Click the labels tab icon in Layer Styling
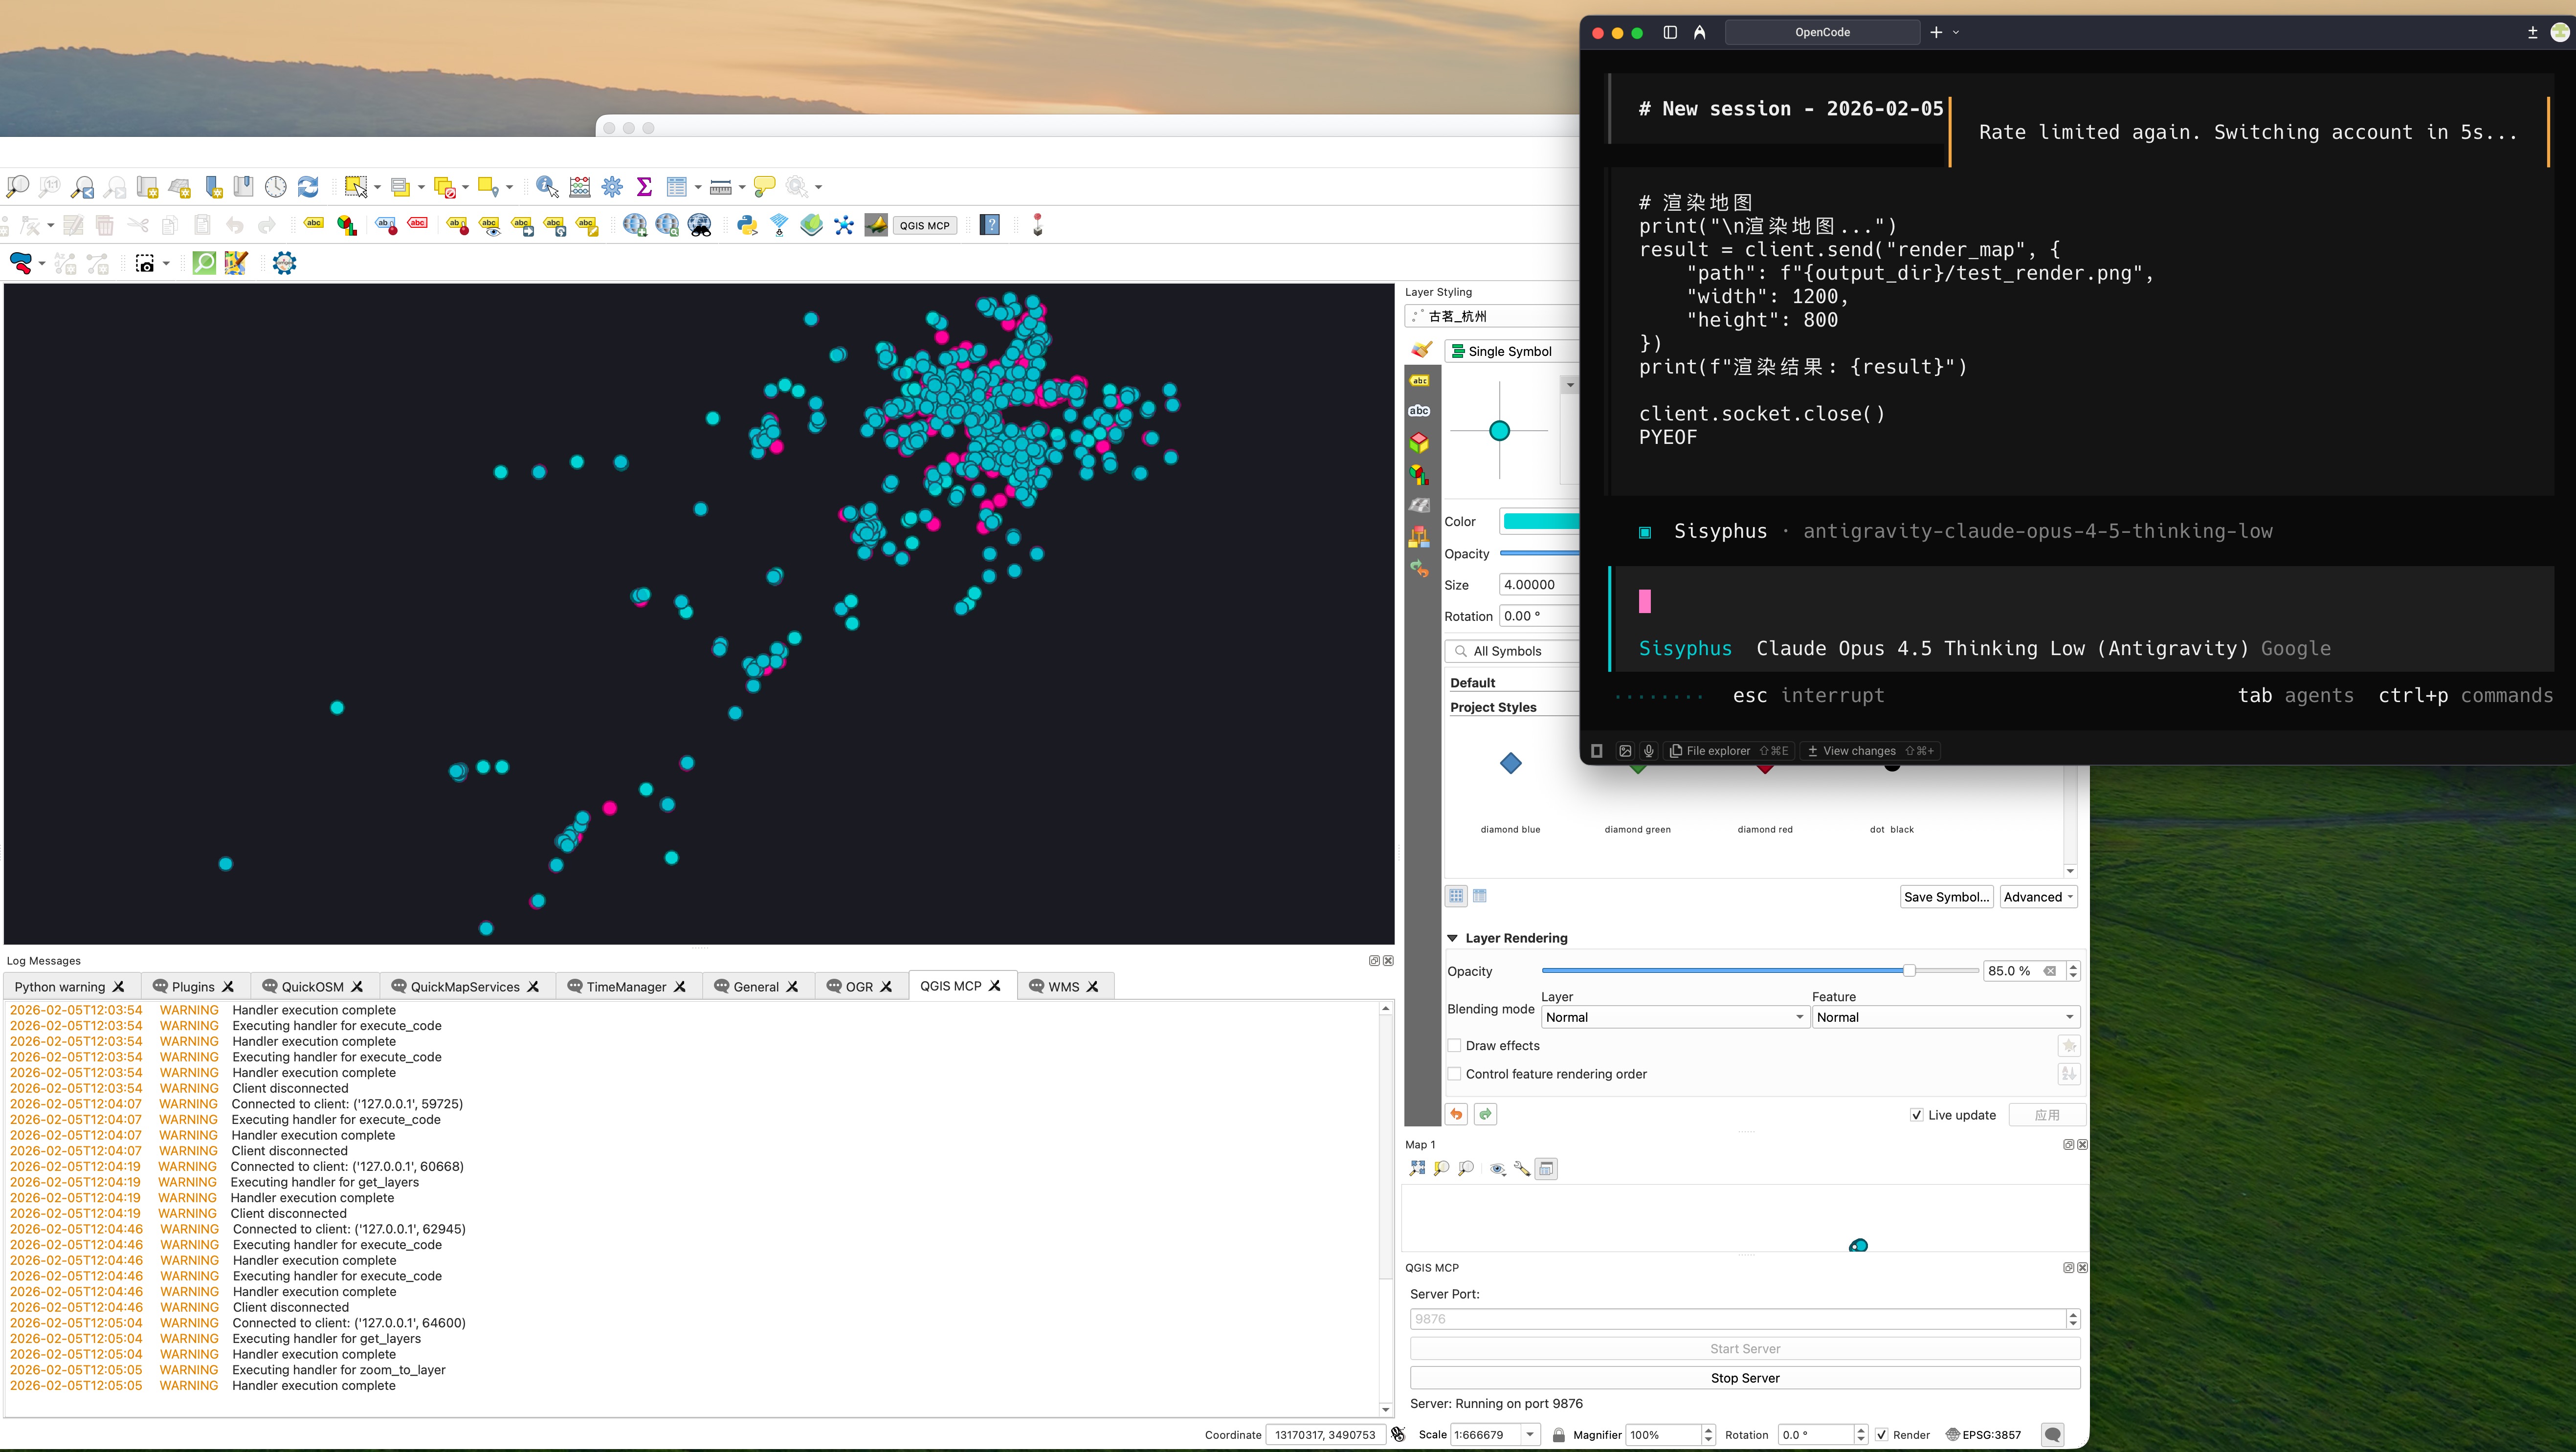Viewport: 2576px width, 1452px height. pos(1419,380)
